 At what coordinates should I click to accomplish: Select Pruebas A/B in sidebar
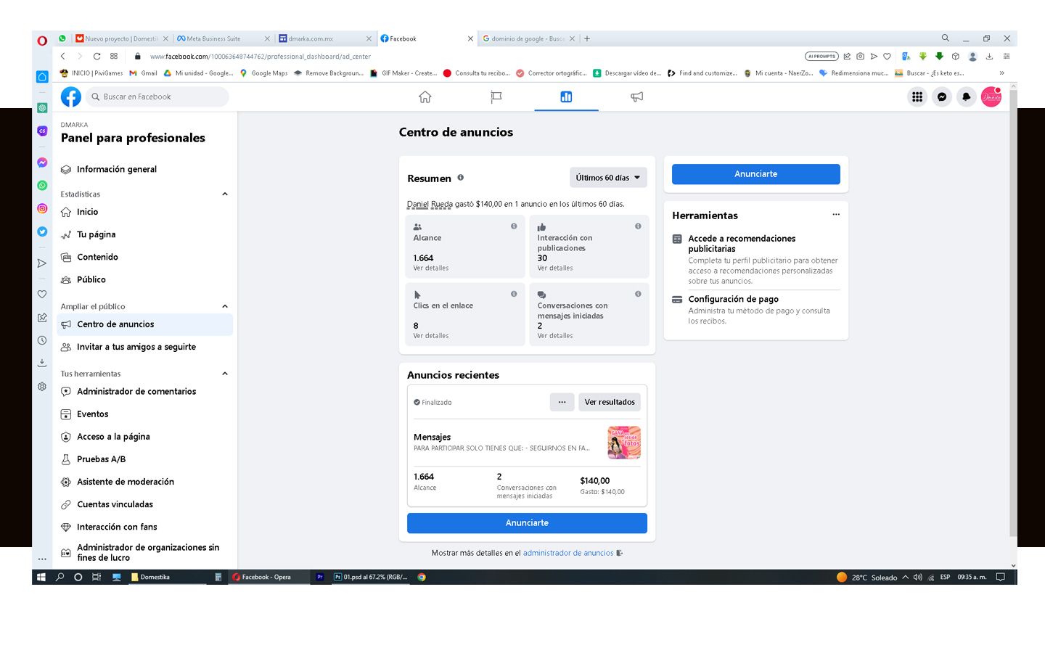tap(101, 459)
